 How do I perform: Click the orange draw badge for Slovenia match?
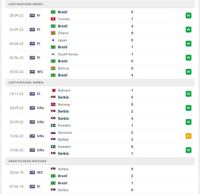[188, 136]
